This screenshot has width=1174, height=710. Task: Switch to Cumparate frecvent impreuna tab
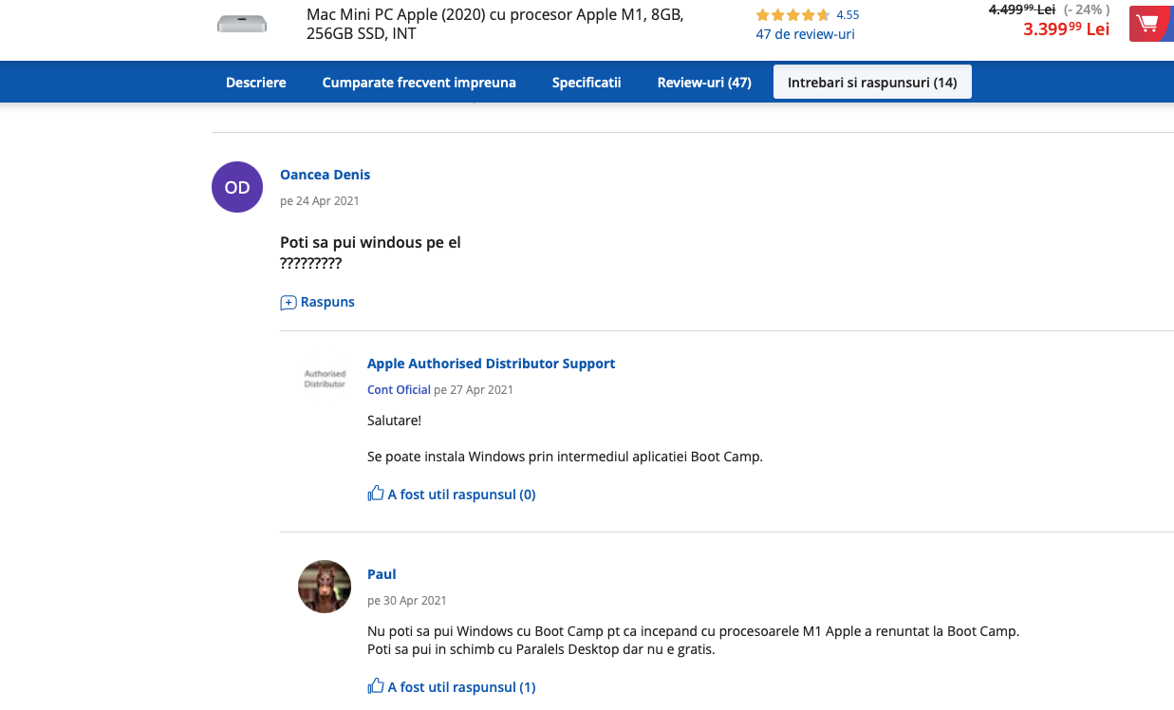pos(419,83)
